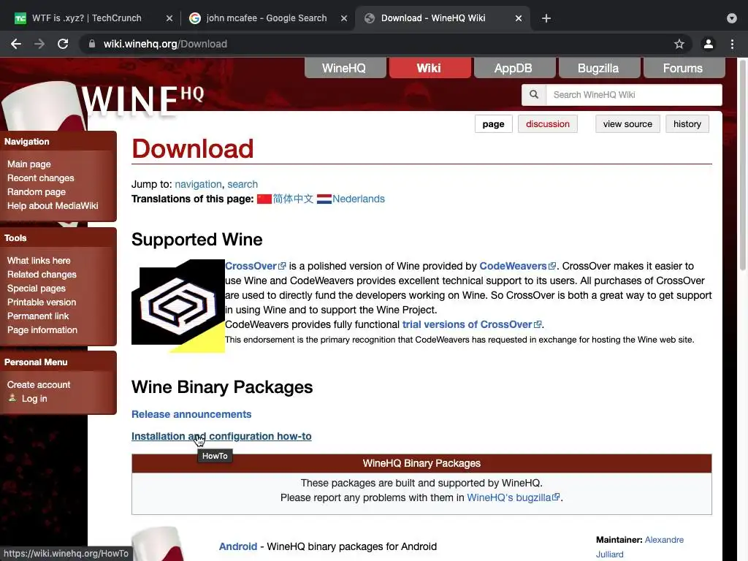Open the page history

click(x=687, y=124)
